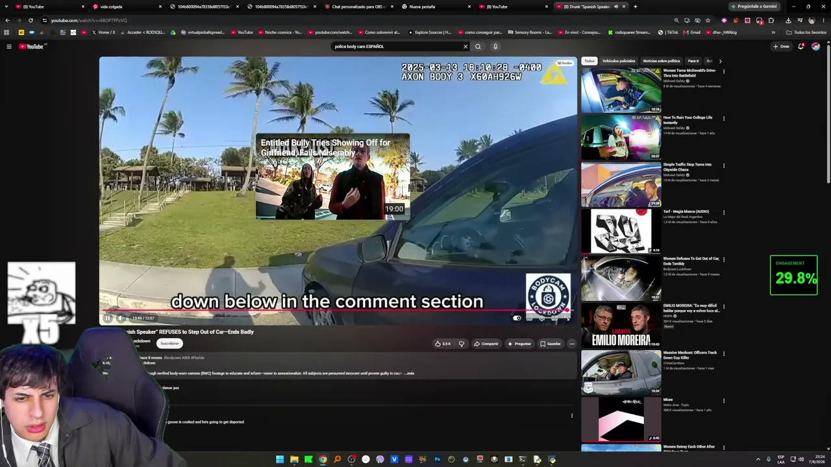
Task: Open options menu for Miura video
Action: [x=724, y=400]
